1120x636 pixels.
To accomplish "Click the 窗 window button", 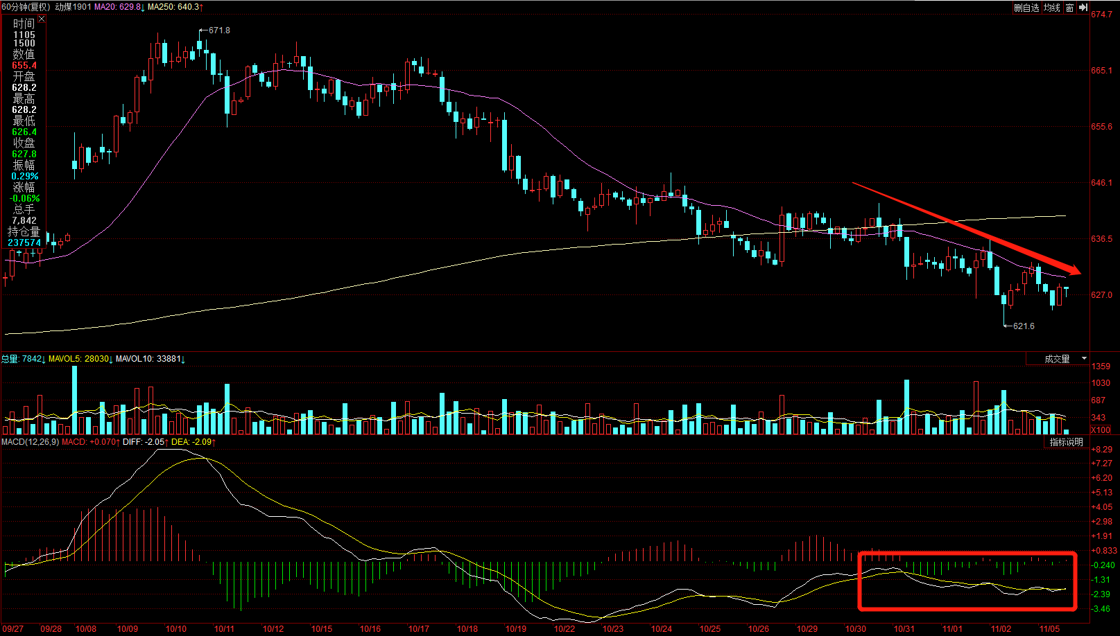I will pos(1070,8).
